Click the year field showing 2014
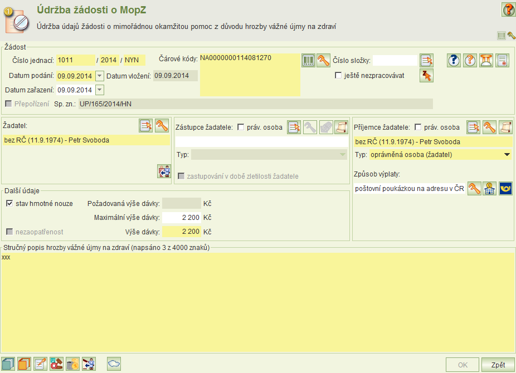The width and height of the screenshot is (516, 373). click(109, 60)
